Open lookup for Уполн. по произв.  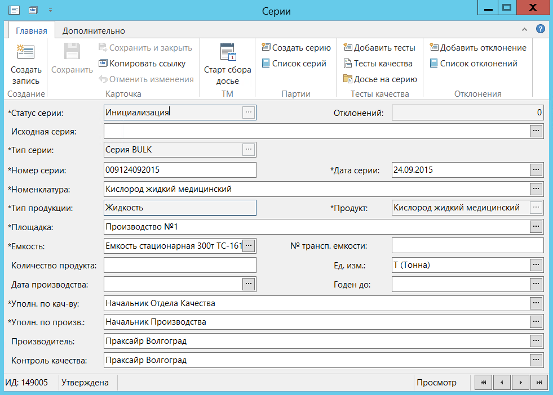(536, 321)
